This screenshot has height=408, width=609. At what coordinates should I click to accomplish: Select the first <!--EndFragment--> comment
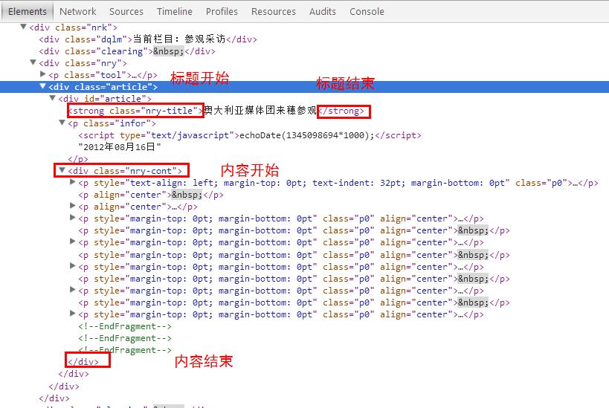[125, 326]
